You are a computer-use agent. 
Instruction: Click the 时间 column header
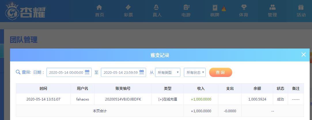click(x=44, y=88)
